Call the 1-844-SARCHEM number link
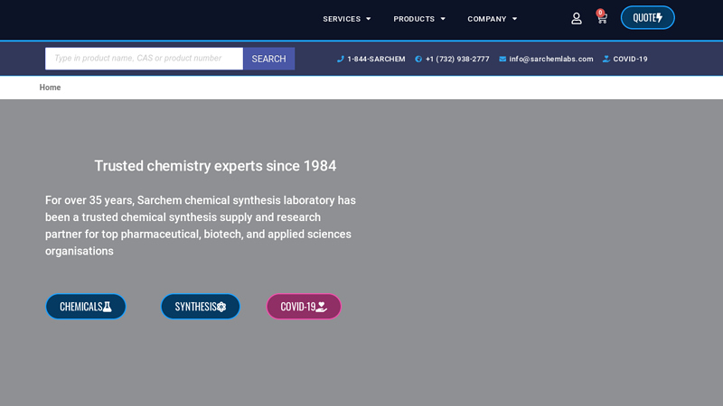723x406 pixels. click(x=376, y=59)
